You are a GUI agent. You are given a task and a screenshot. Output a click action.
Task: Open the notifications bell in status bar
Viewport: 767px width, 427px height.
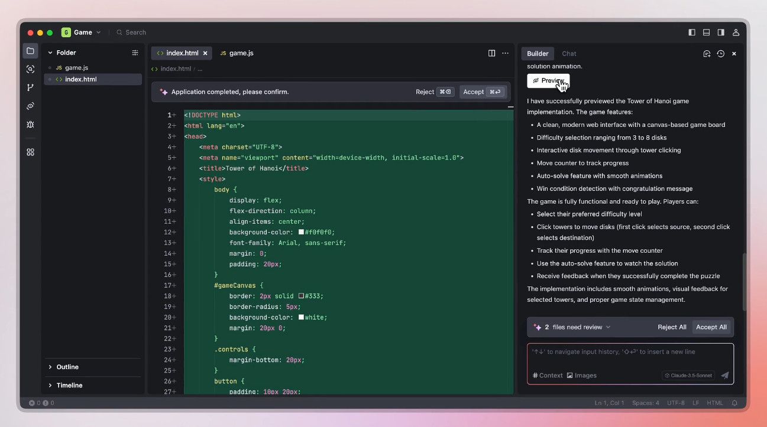point(734,403)
